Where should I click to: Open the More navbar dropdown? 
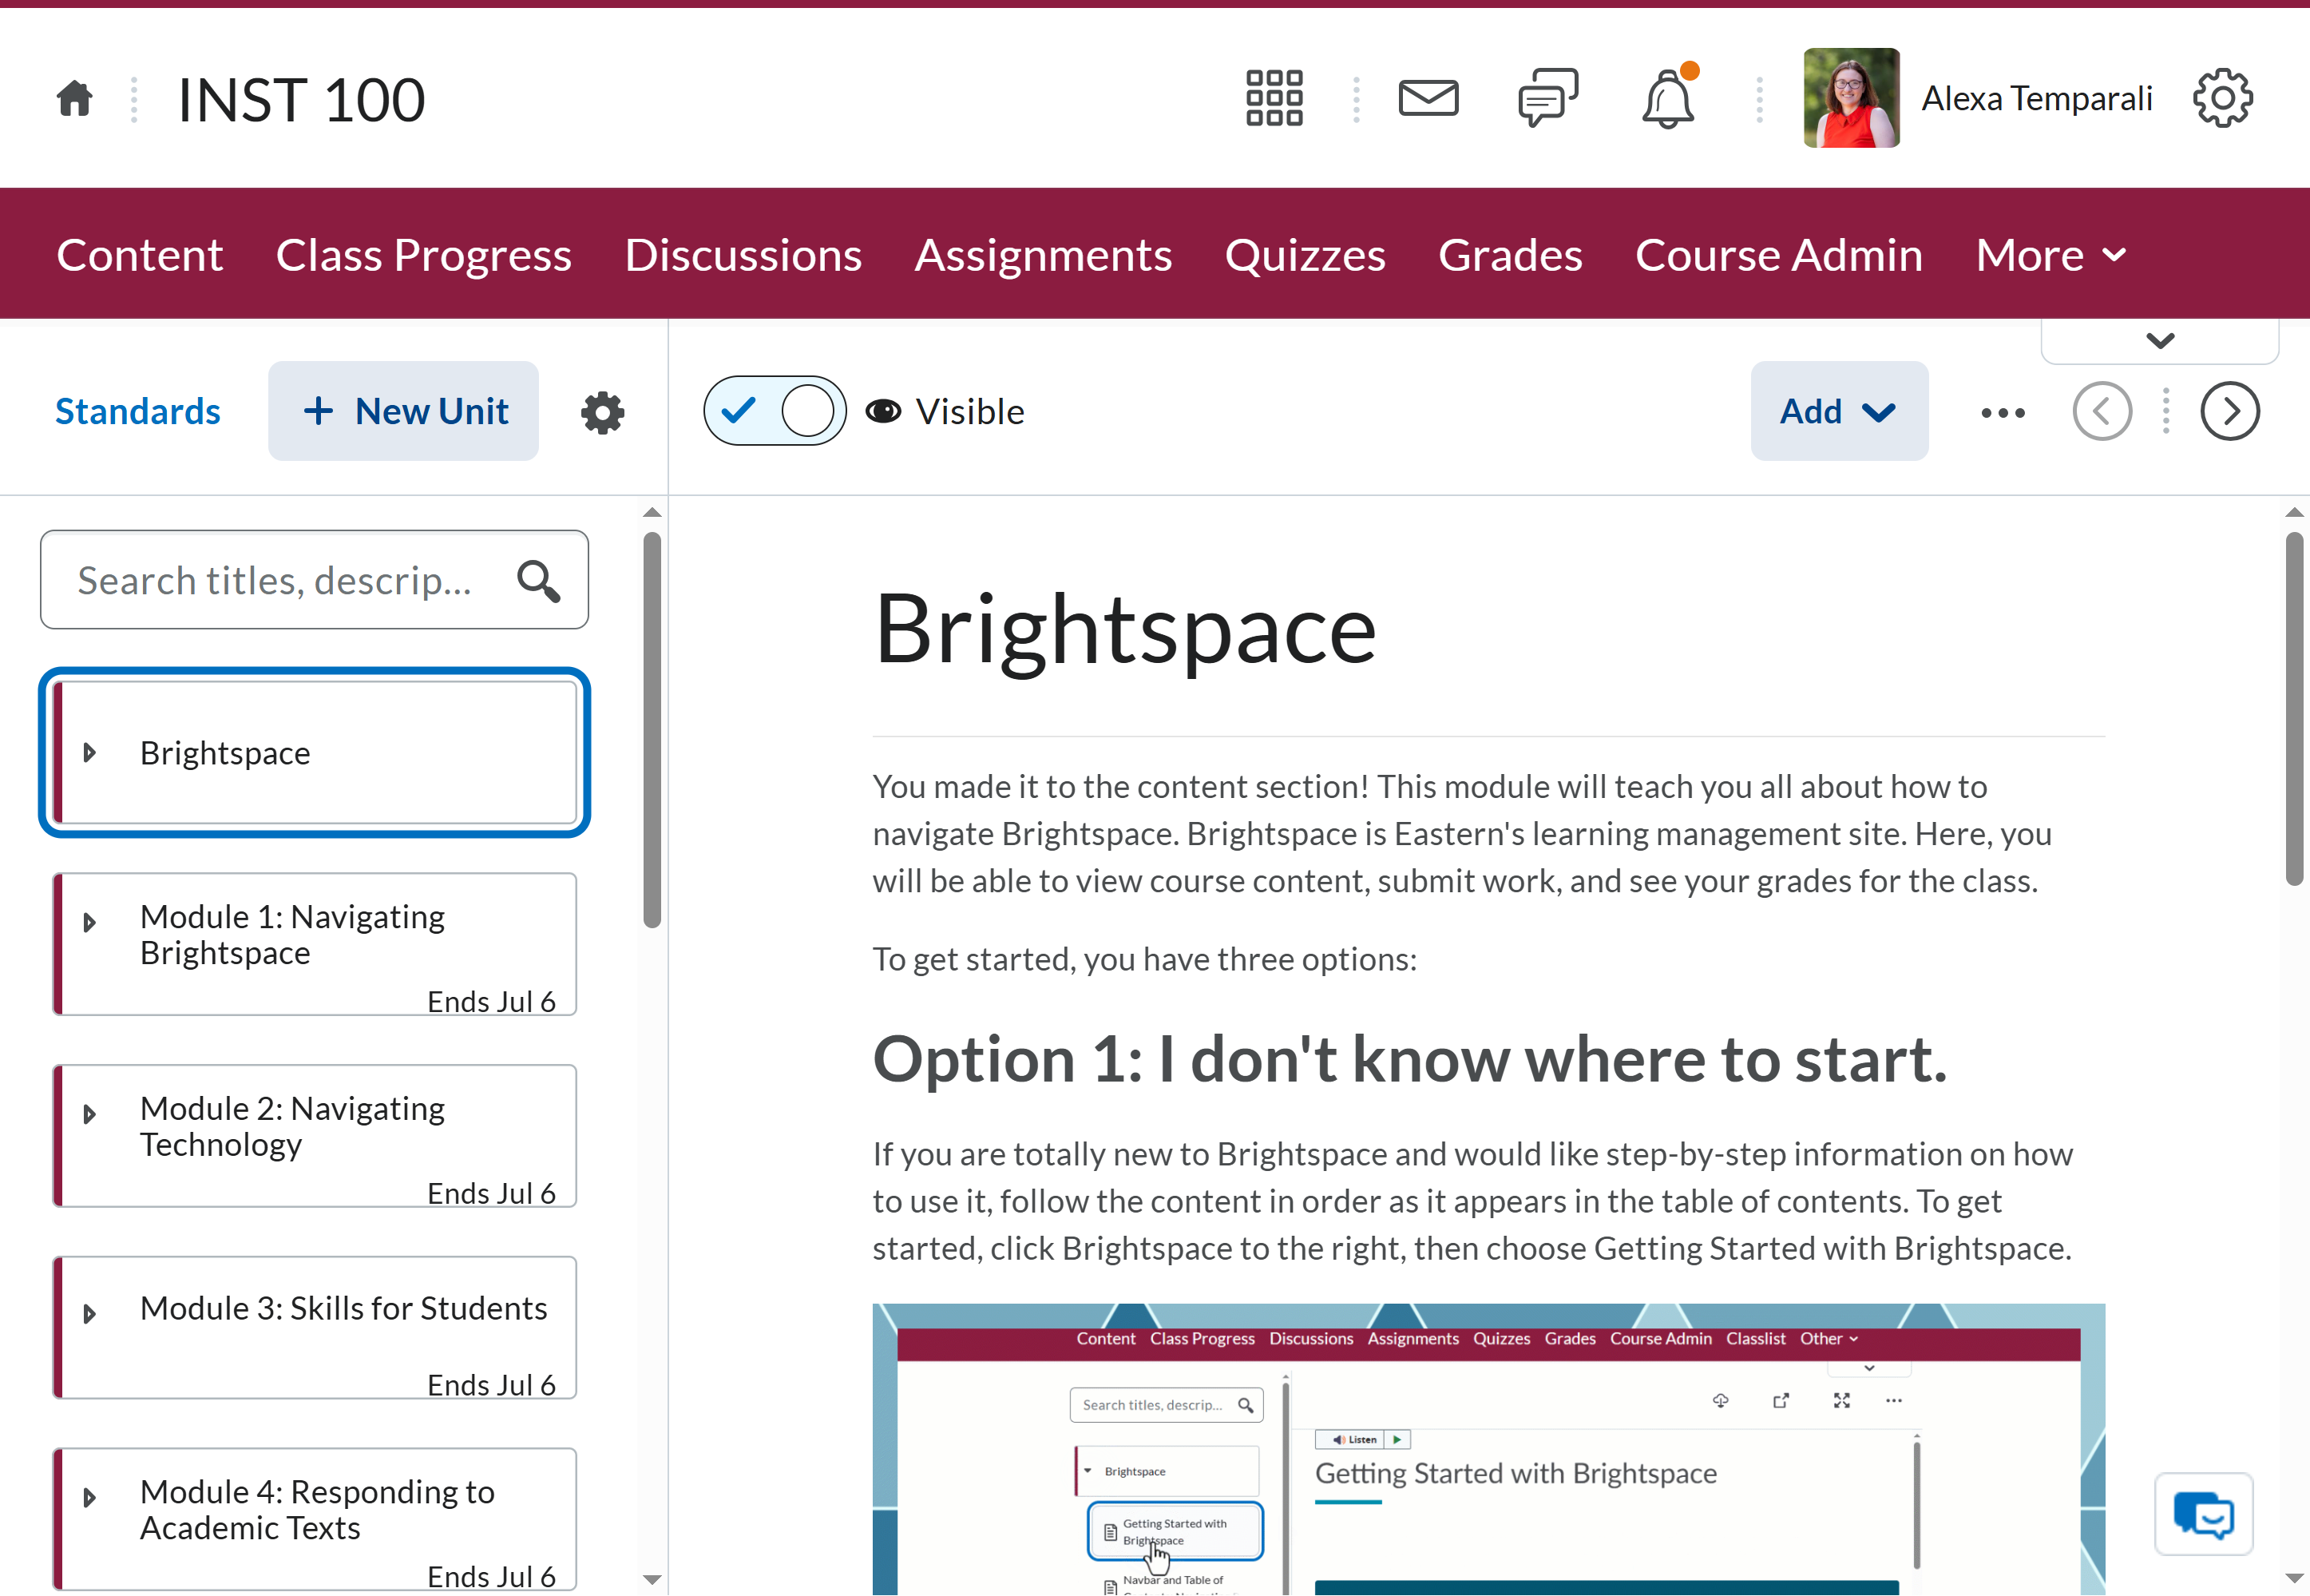pos(2051,255)
